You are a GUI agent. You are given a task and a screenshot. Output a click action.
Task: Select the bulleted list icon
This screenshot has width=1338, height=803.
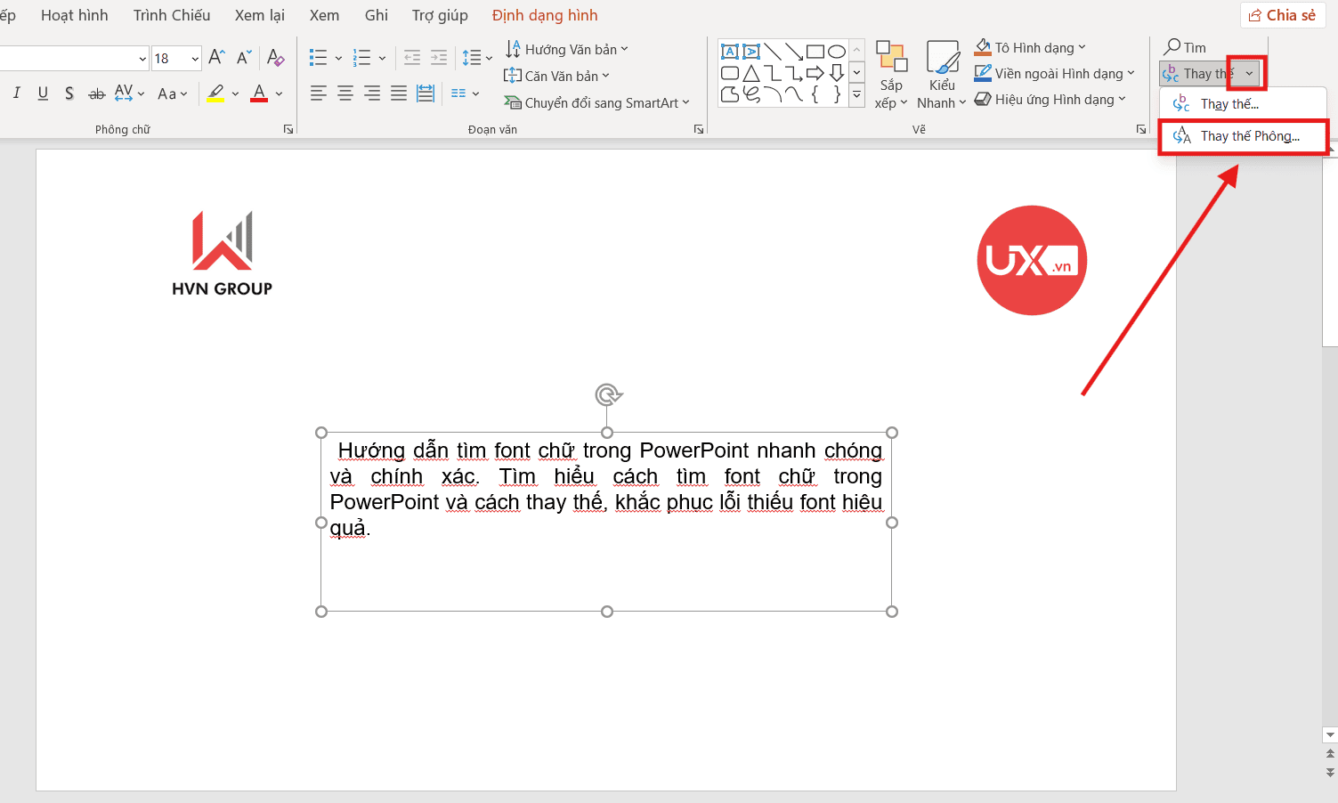[318, 58]
